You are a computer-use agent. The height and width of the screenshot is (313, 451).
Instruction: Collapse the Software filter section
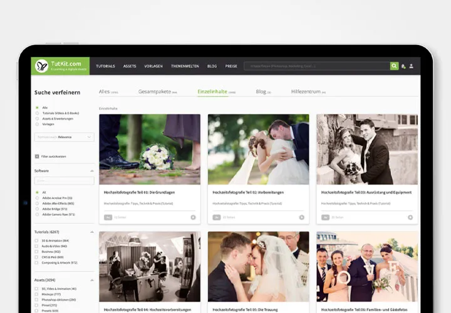coord(91,171)
